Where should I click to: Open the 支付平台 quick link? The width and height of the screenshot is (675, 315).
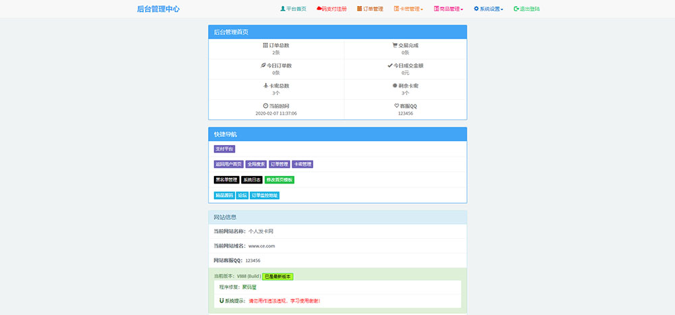click(224, 149)
